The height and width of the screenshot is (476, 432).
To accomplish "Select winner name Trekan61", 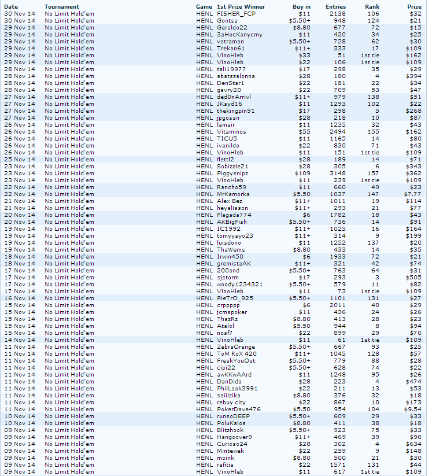I will [231, 49].
